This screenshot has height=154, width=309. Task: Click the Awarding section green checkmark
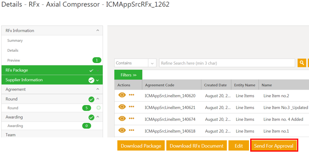click(91, 117)
